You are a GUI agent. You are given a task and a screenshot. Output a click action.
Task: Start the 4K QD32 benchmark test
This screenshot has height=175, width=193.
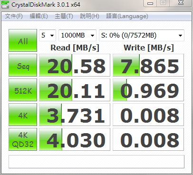pyautogui.click(x=23, y=139)
